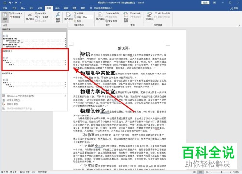Switch to the 帮助 Help tab
The image size is (242, 174).
(83, 8)
